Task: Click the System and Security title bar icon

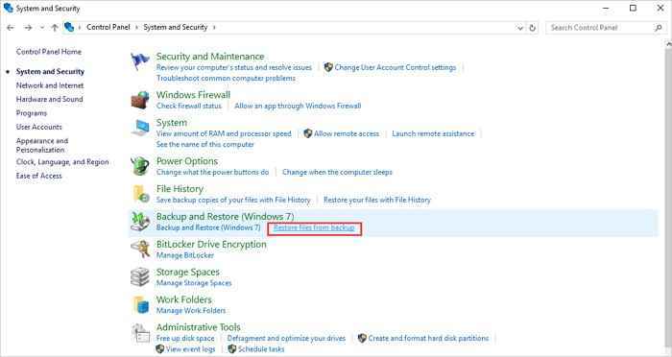Action: [x=8, y=8]
